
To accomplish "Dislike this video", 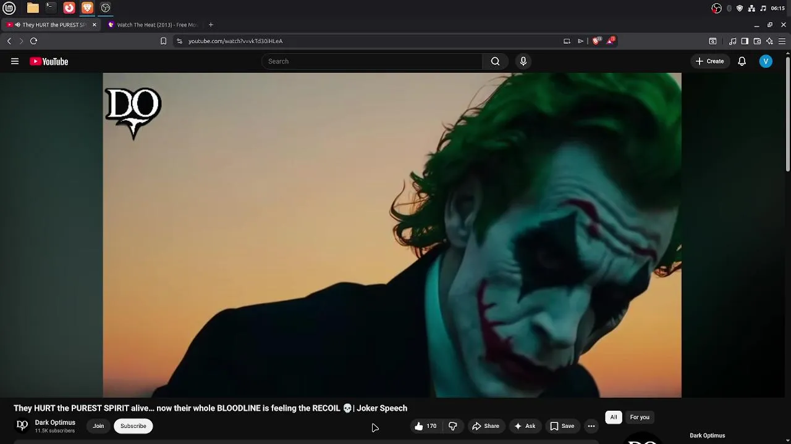I will (453, 426).
